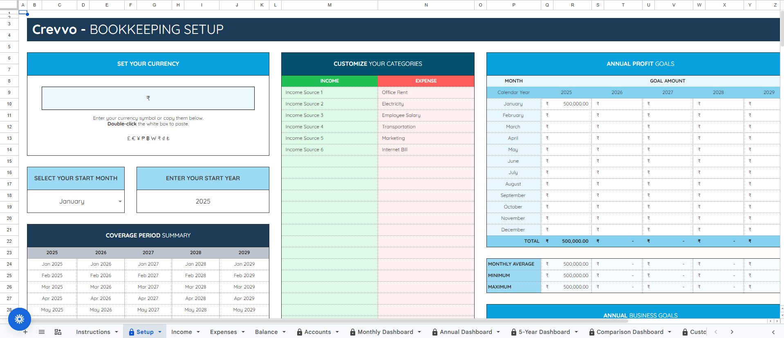Switch to the Monthly Dashboard sheet tab
The width and height of the screenshot is (784, 338).
(x=385, y=332)
